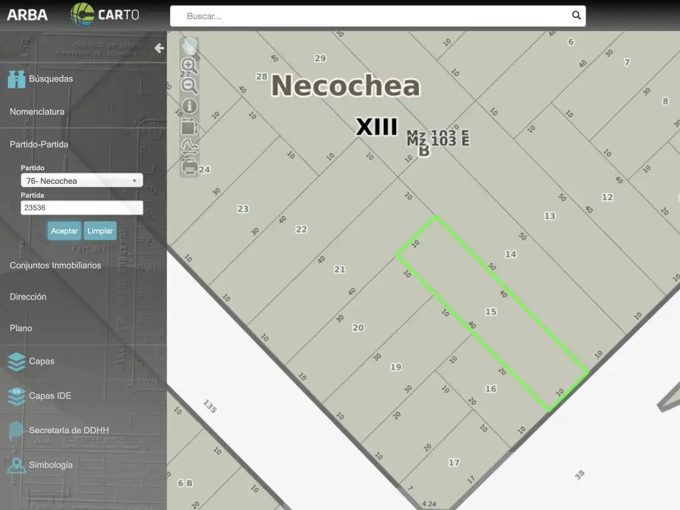
Task: Collapse sidebar with the back arrow
Action: (x=159, y=48)
